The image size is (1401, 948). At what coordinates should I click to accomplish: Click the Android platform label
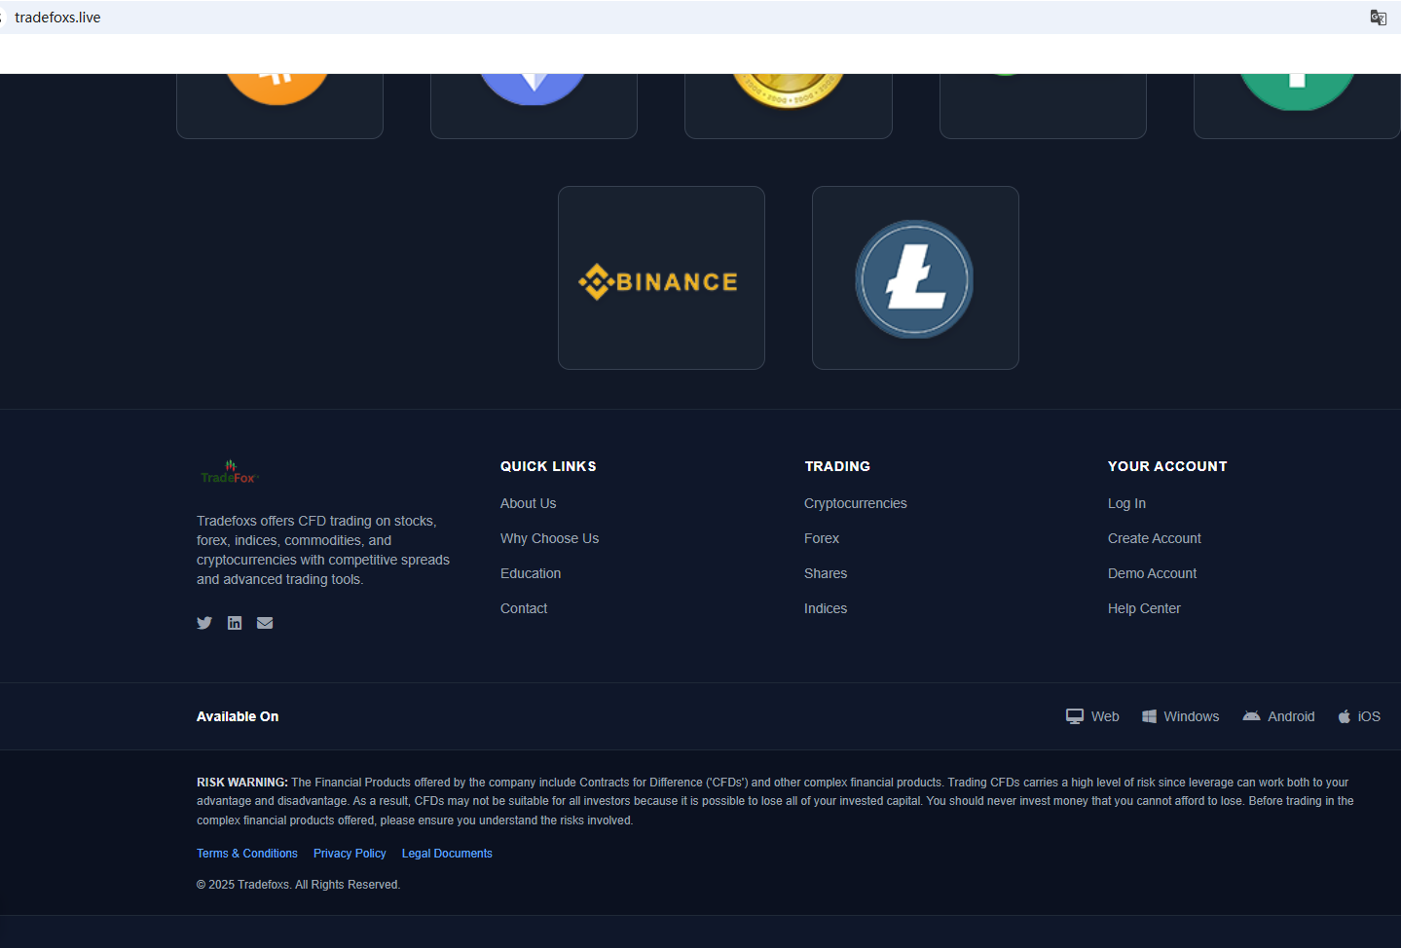click(x=1291, y=716)
